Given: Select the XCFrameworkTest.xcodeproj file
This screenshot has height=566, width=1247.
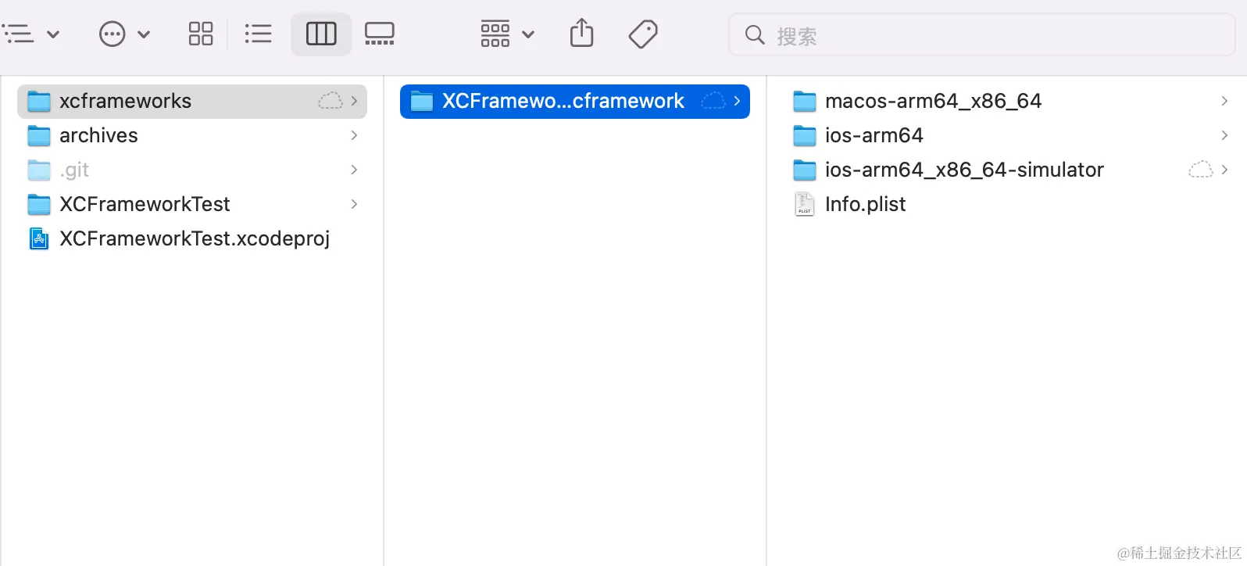Looking at the screenshot, I should click(x=192, y=238).
